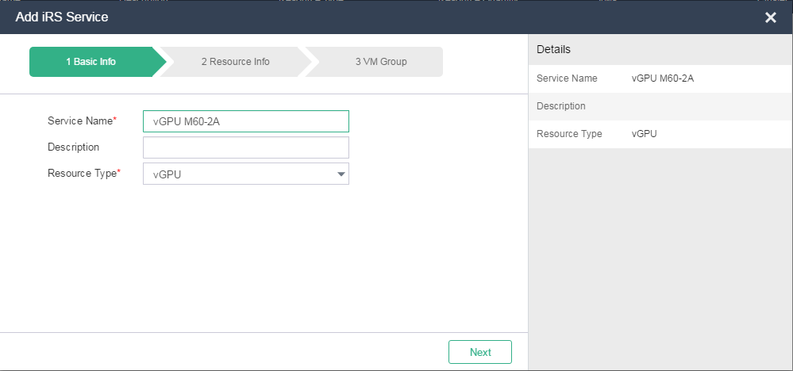The image size is (793, 371).
Task: Click the Resource Type label in Details
Action: pos(569,134)
